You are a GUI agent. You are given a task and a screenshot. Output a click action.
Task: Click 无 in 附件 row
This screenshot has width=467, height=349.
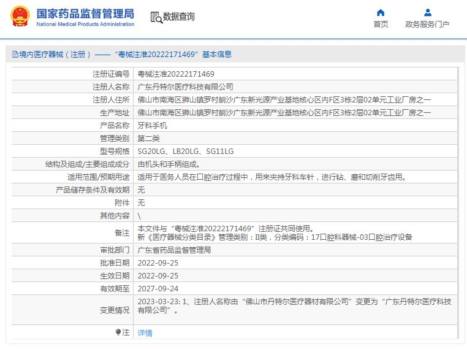coord(141,202)
